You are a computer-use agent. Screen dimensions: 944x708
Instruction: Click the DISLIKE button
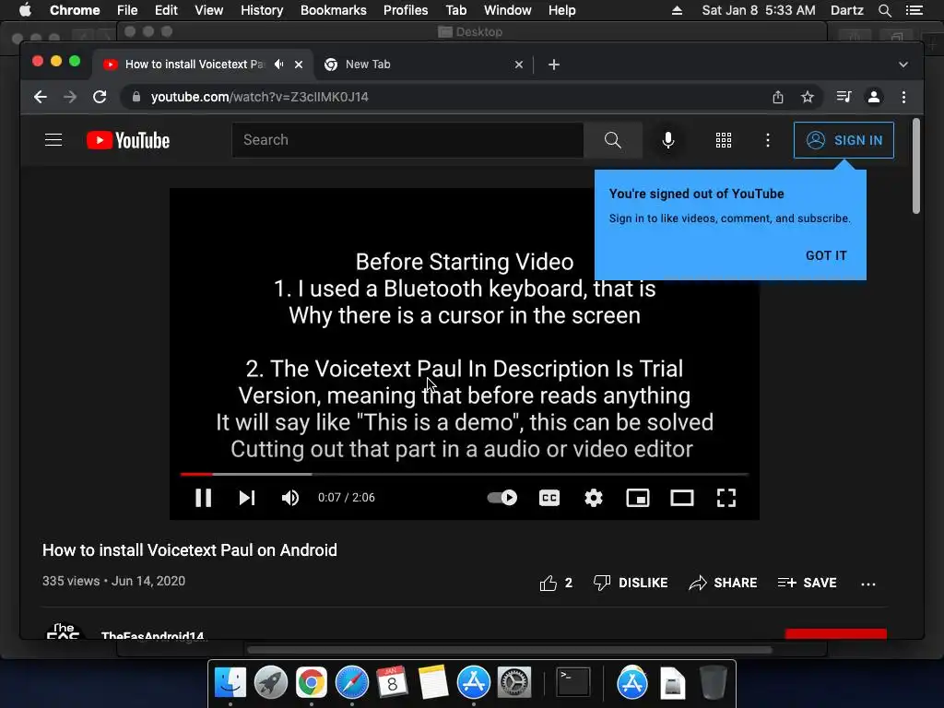pyautogui.click(x=631, y=583)
